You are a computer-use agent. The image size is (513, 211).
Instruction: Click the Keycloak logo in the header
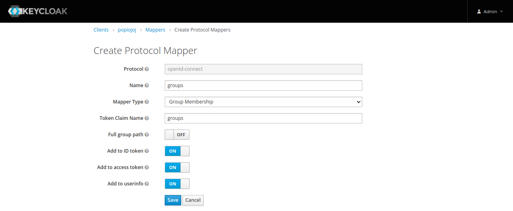[x=38, y=11]
